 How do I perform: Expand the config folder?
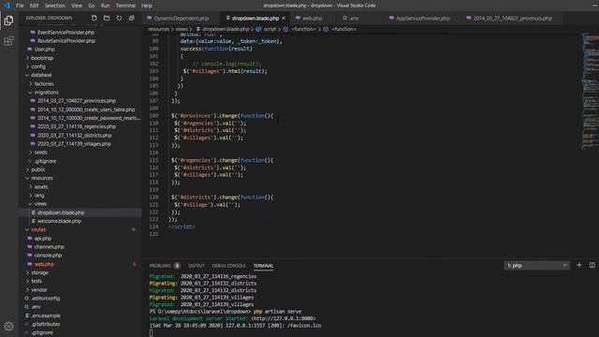(x=38, y=66)
